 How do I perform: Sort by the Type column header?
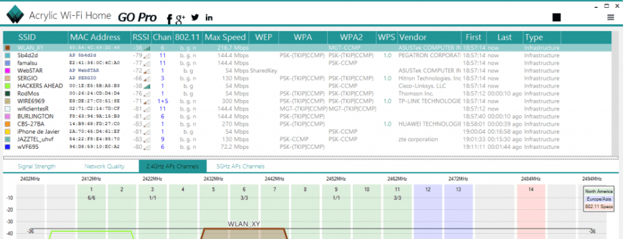542,38
